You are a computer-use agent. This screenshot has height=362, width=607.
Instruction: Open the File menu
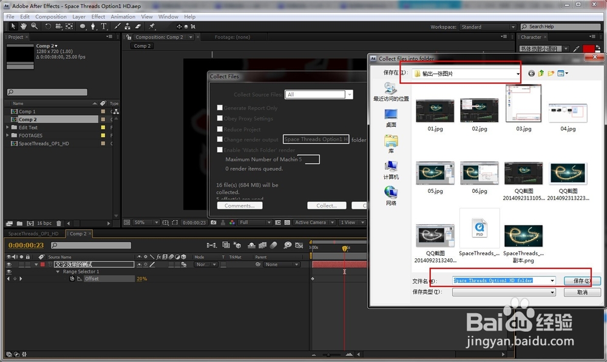(10, 16)
